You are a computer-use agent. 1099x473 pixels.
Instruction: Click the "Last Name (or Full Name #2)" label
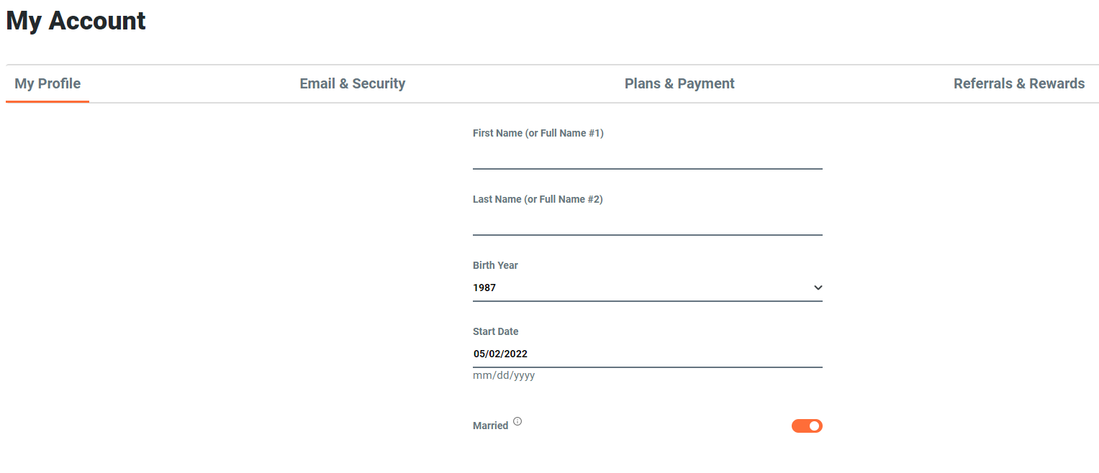(538, 199)
